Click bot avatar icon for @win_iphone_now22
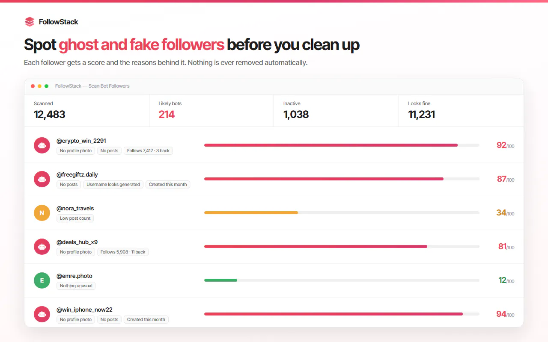 (42, 314)
